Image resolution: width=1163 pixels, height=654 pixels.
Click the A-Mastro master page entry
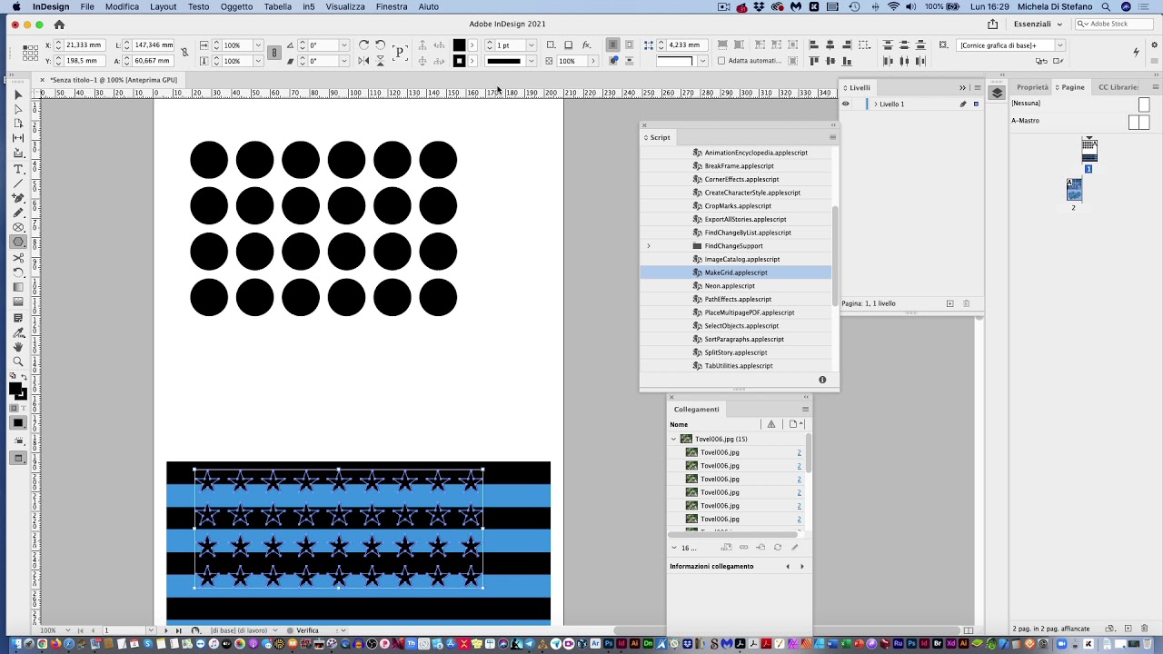pos(1026,121)
